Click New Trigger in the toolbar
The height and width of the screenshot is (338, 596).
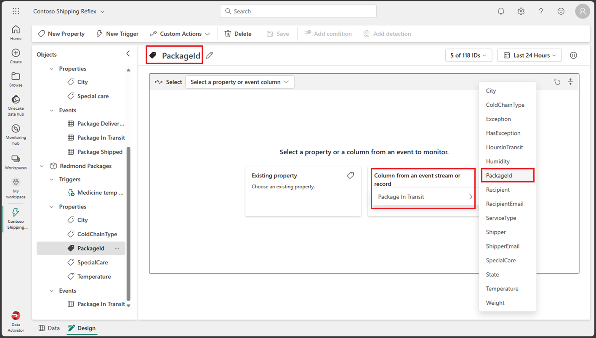[x=118, y=34]
